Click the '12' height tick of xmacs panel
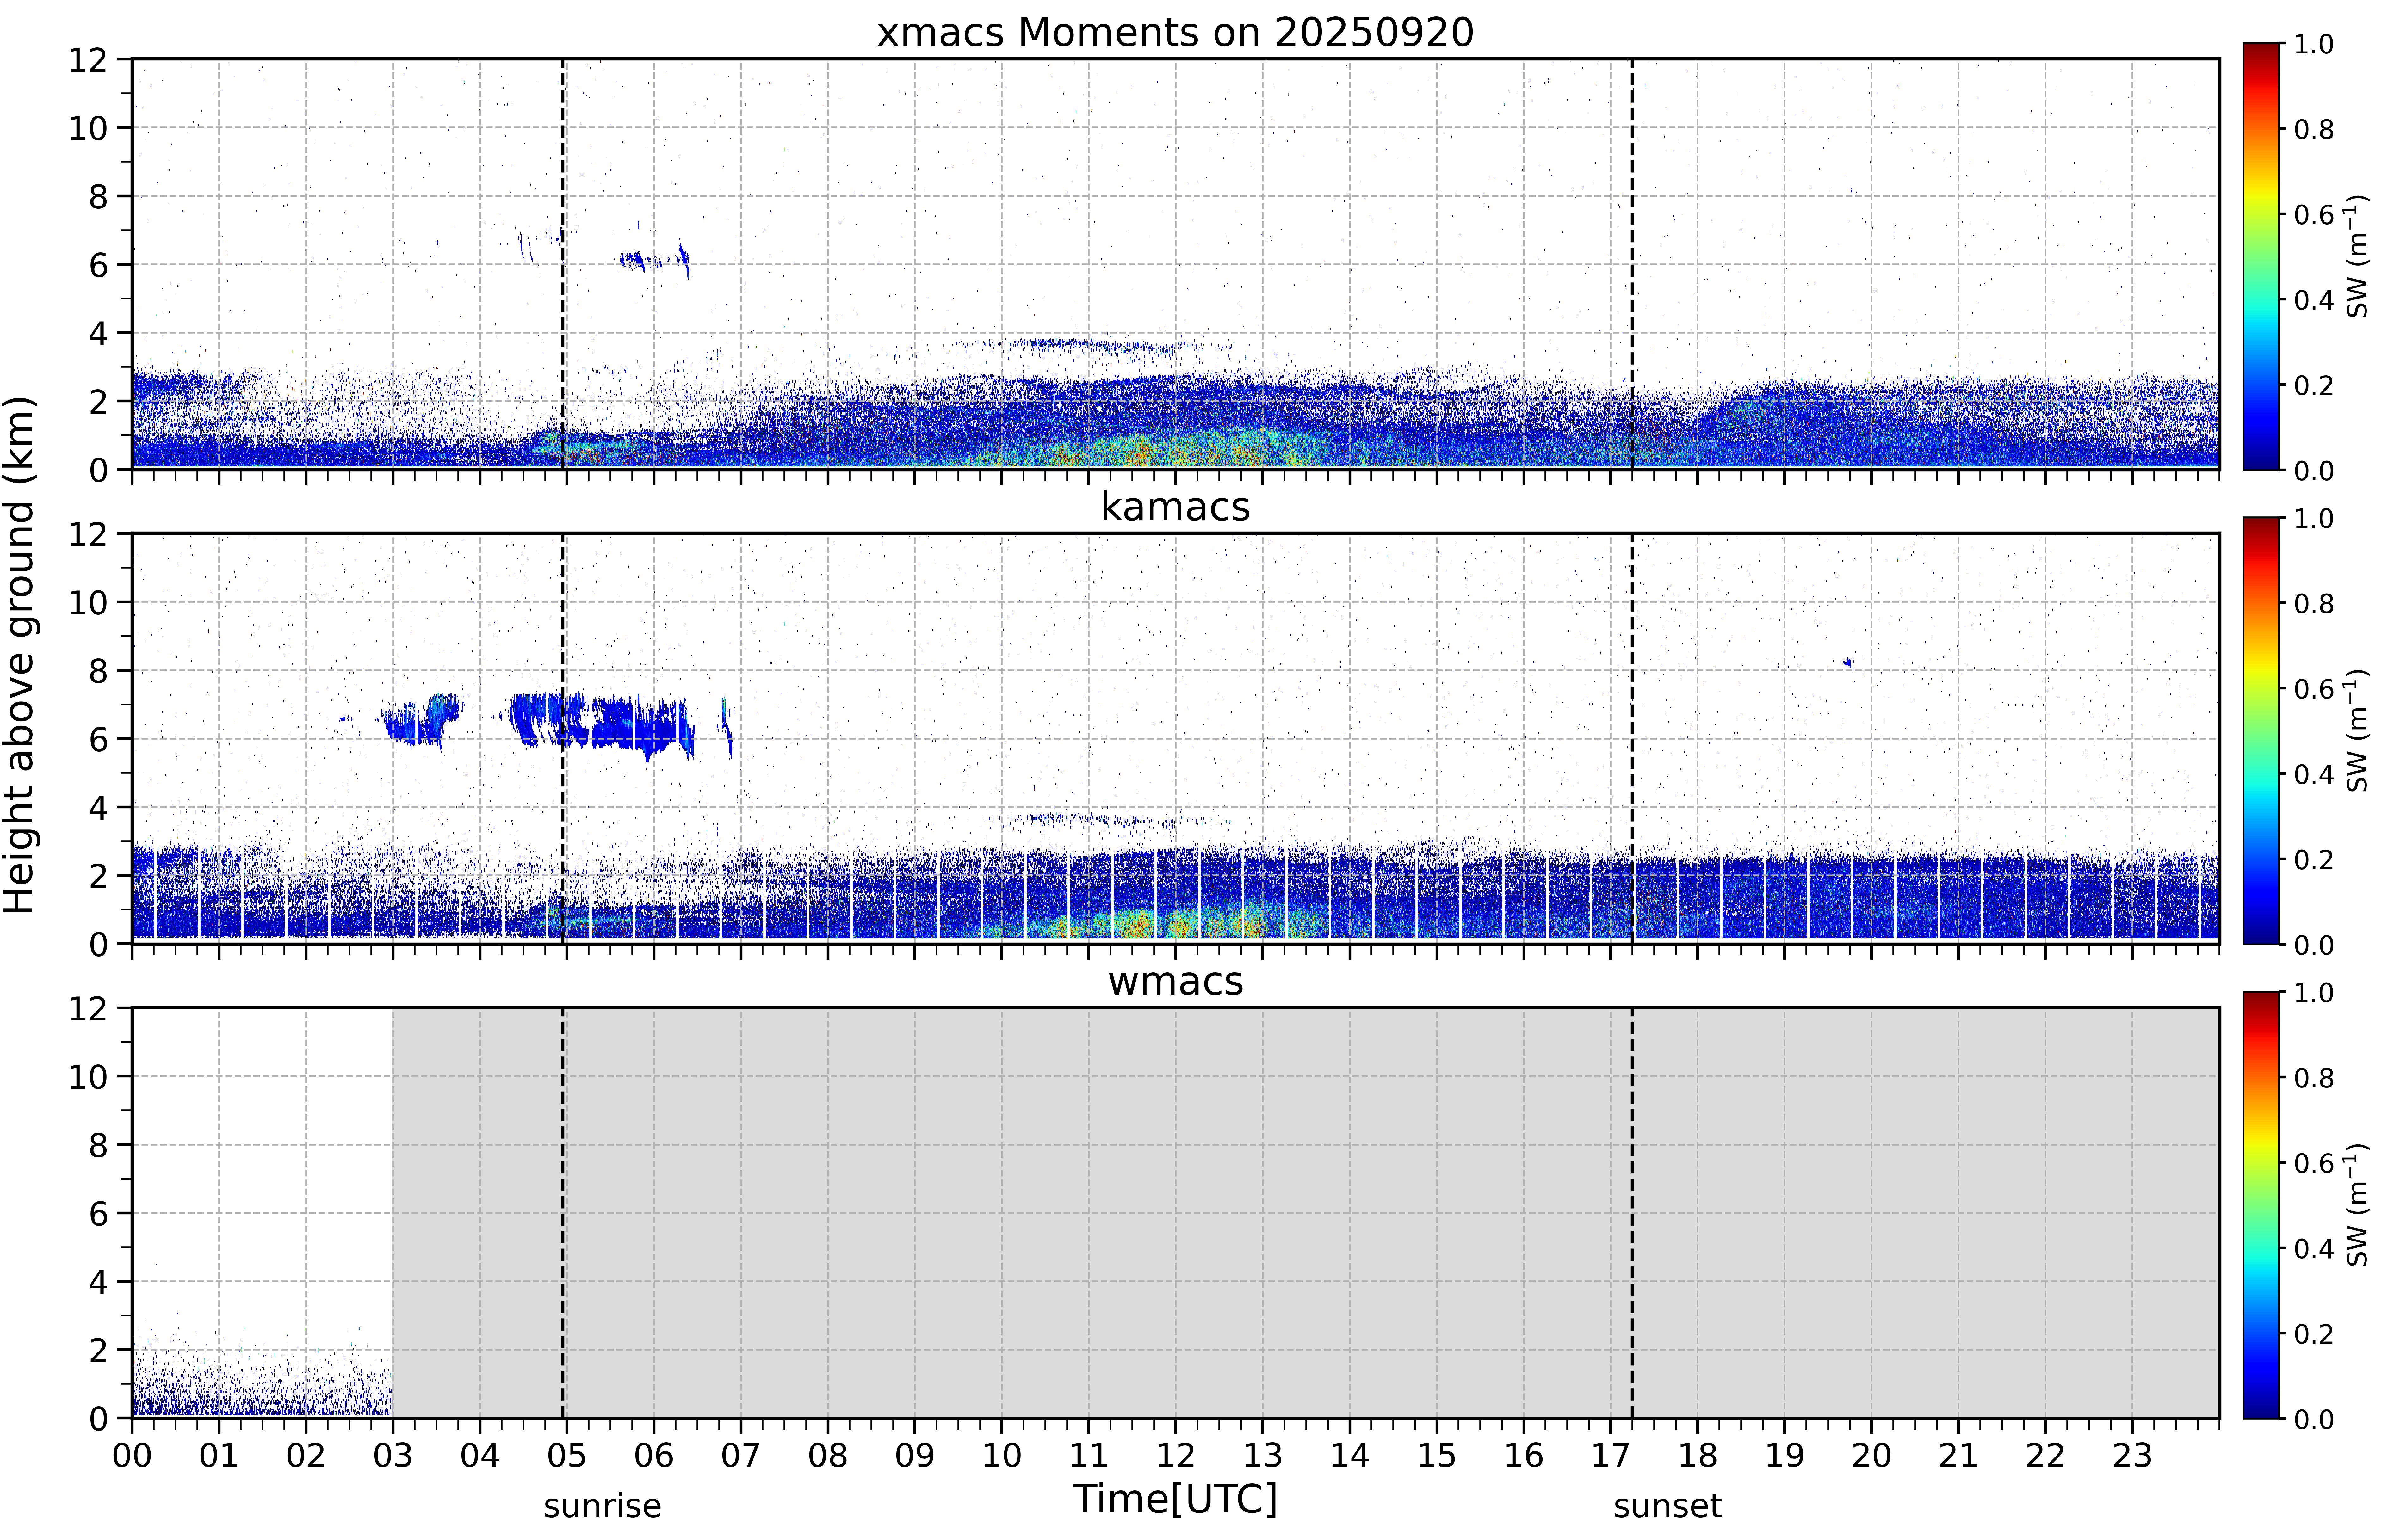Screen dimensions: 2388x1540 coord(88,60)
